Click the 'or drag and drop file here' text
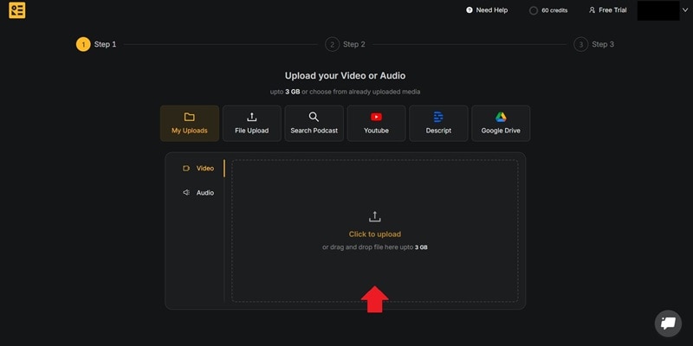This screenshot has height=346, width=693. click(375, 247)
